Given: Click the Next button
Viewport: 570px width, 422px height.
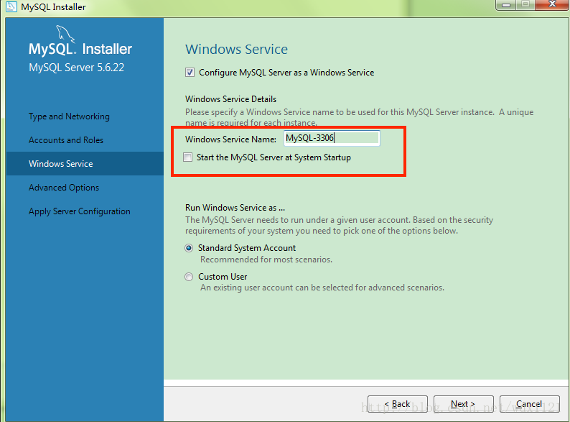Looking at the screenshot, I should click(464, 404).
